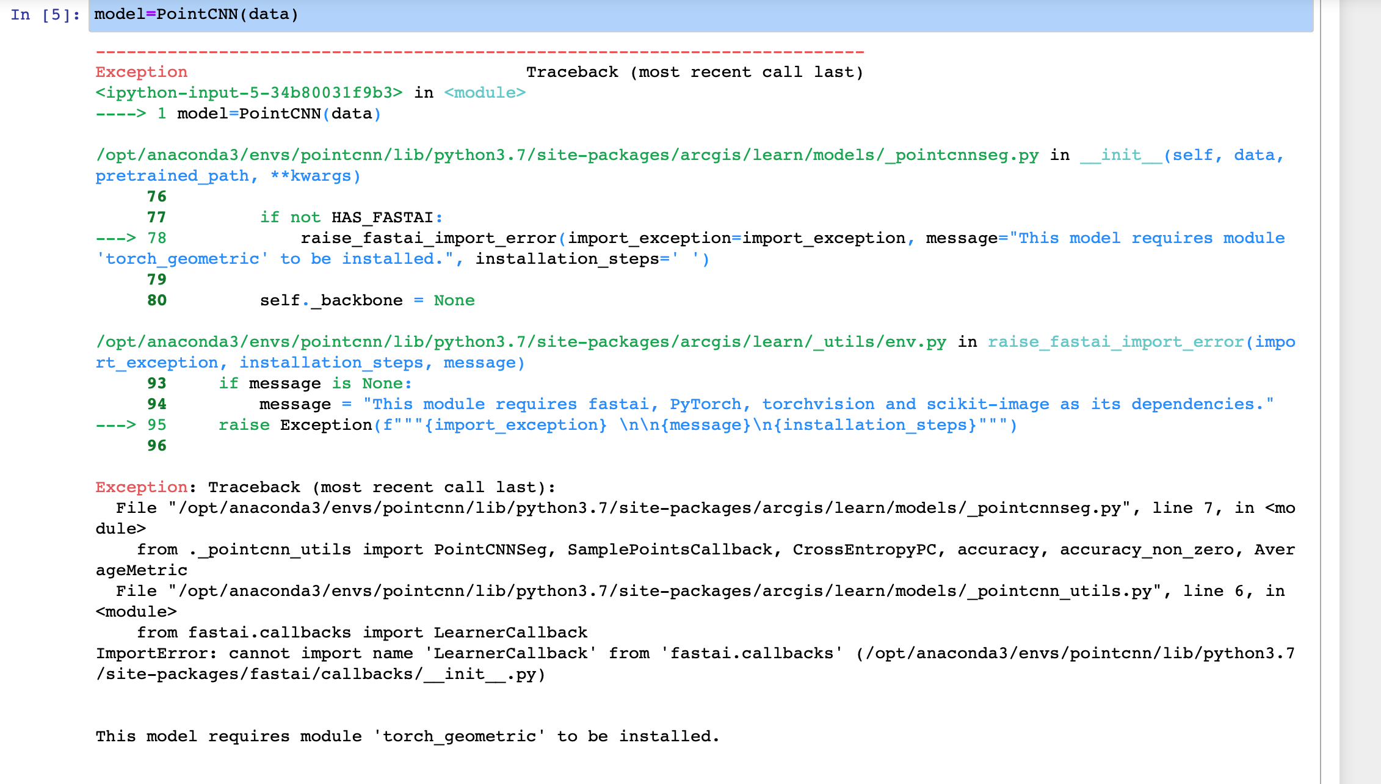Click the green '_pointcnnseg.py' file path

click(567, 155)
